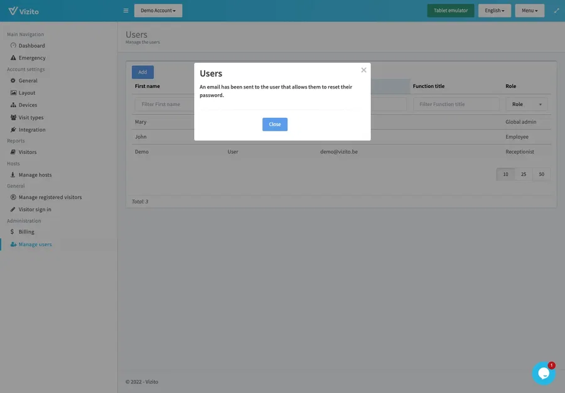The image size is (565, 393).
Task: Collapse sidebar with hamburger icon
Action: (x=124, y=10)
